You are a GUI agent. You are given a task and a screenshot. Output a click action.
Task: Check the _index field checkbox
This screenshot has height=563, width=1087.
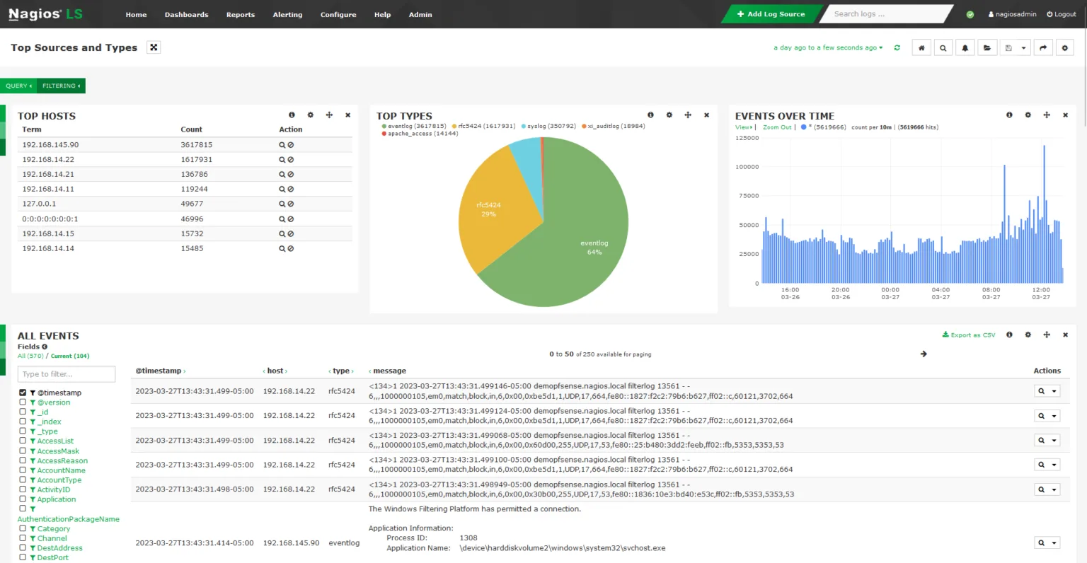point(23,422)
